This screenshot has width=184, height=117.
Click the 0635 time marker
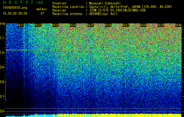coord(90,25)
